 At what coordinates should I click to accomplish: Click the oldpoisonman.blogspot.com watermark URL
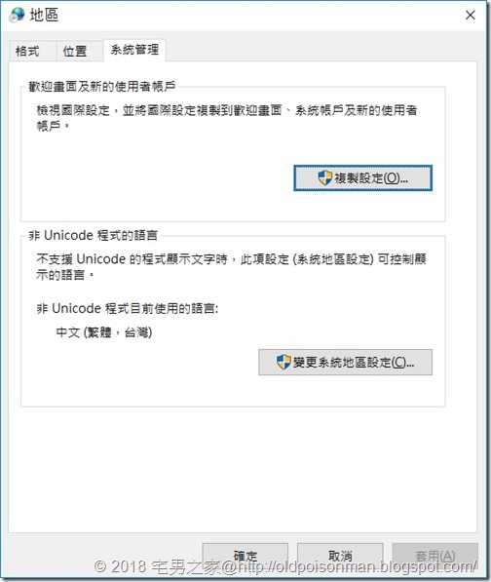tap(356, 566)
